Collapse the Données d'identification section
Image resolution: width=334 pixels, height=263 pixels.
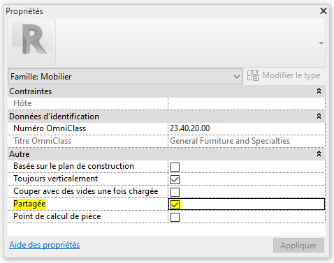[x=319, y=116]
